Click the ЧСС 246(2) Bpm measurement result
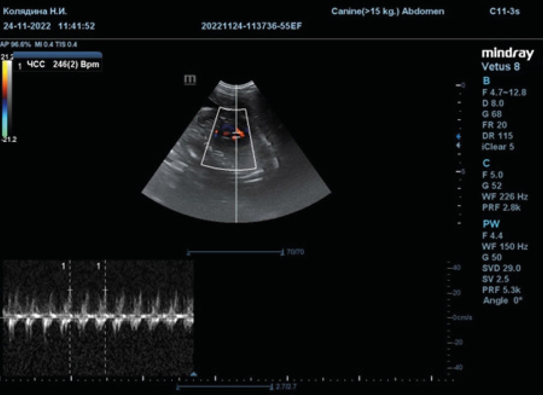Image resolution: width=543 pixels, height=395 pixels. pos(63,64)
